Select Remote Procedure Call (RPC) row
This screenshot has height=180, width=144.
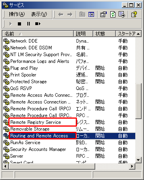(x=40, y=109)
